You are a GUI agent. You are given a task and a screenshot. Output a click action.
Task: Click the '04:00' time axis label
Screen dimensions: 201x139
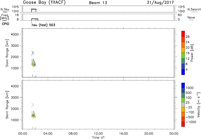[48, 134]
